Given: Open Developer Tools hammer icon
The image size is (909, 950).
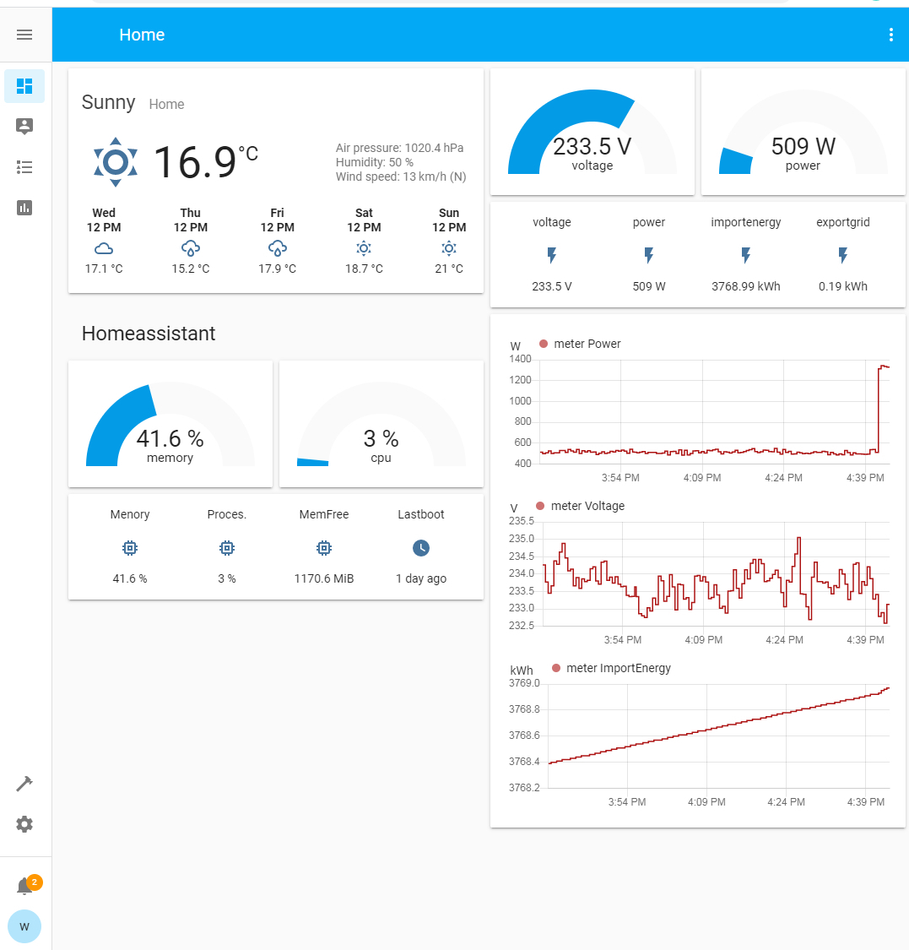Looking at the screenshot, I should (24, 784).
